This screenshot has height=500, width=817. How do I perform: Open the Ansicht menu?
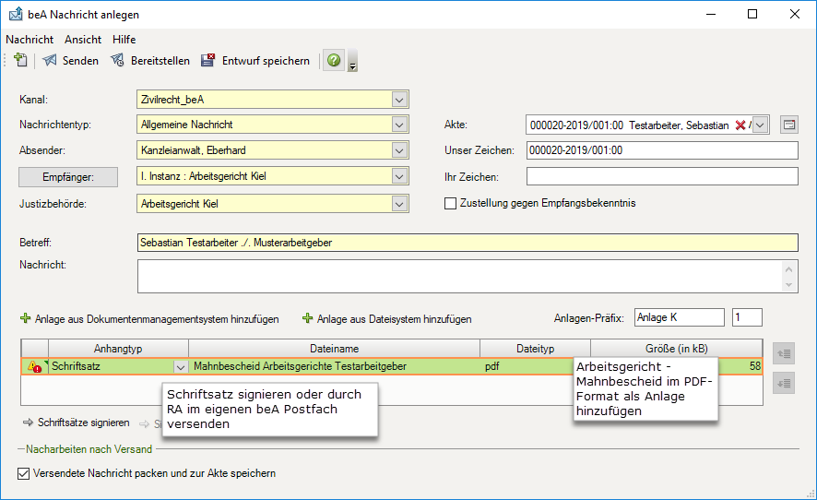pos(83,40)
